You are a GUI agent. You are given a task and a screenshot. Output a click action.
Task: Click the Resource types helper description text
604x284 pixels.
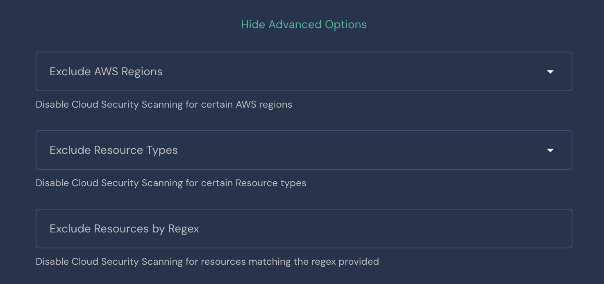[171, 183]
